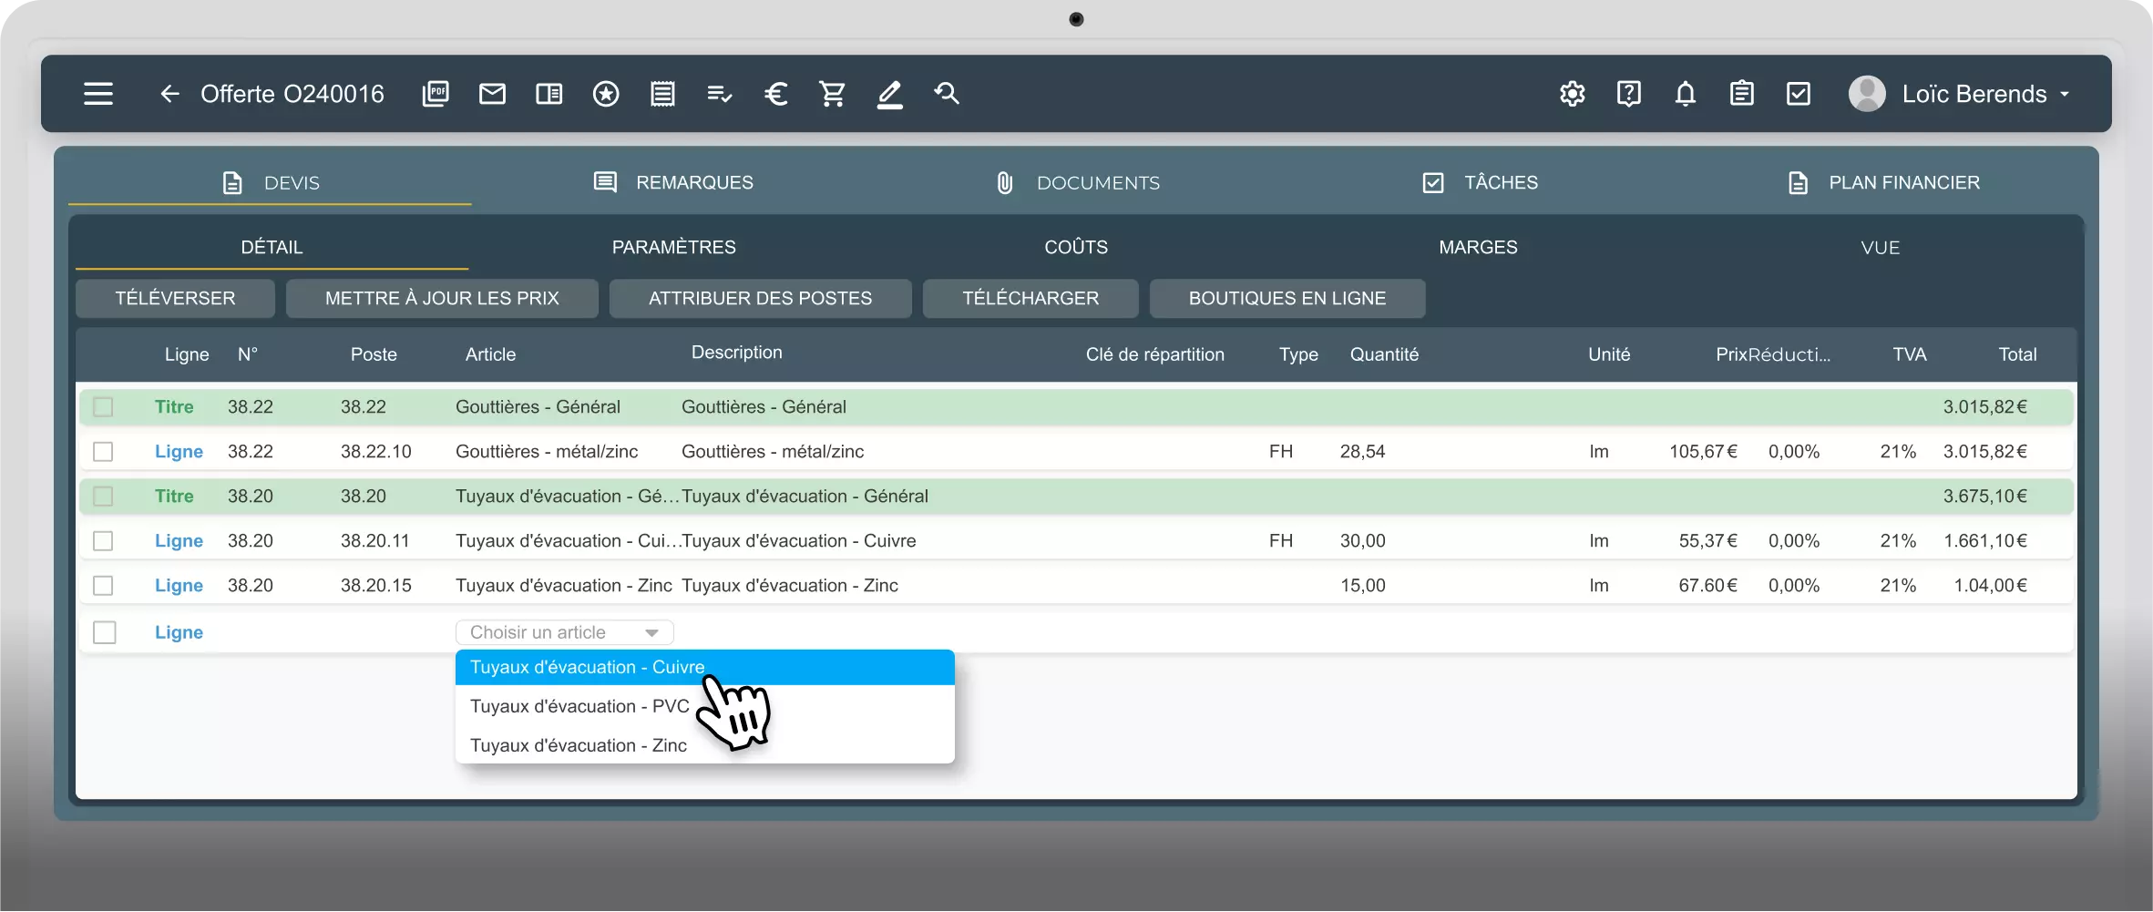Open the PDF export icon
Screen dimensions: 2153x912
coord(436,94)
